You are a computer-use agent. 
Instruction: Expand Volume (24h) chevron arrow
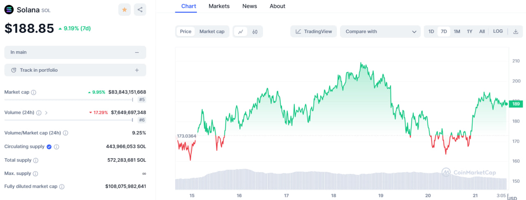point(46,112)
